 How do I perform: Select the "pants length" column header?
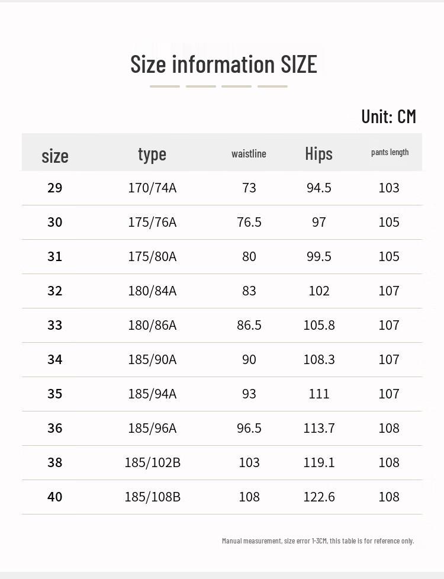(390, 152)
